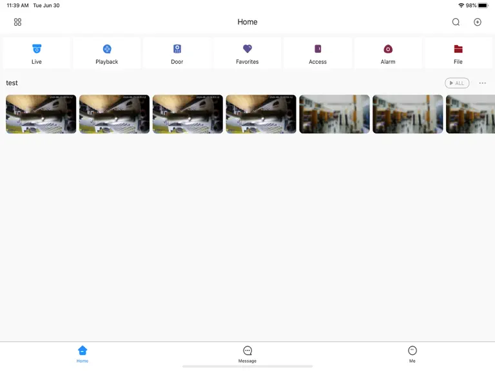
Task: Select the test group title
Action: 12,83
